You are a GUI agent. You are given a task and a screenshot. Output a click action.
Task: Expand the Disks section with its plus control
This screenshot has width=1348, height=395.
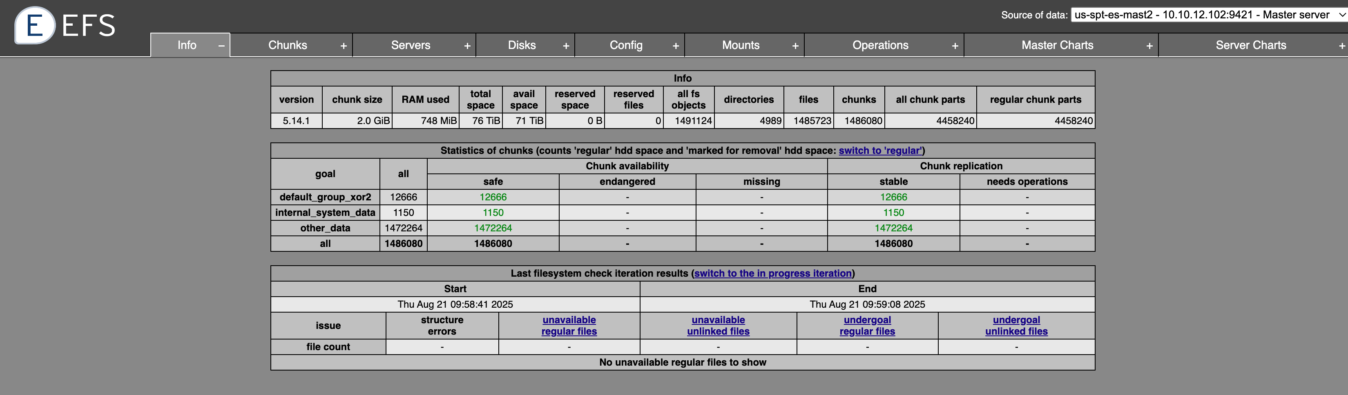point(566,45)
